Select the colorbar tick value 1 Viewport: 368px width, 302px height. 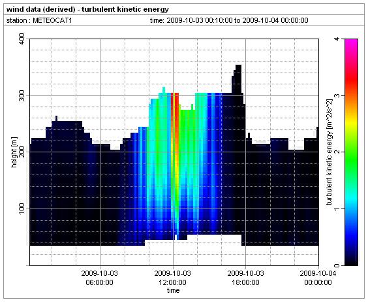click(x=337, y=209)
